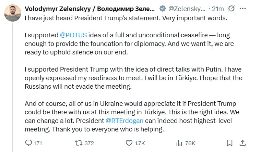Open the Volodymyr Zelenskyy display name
Viewport: 261px width, 152px height.
point(90,9)
